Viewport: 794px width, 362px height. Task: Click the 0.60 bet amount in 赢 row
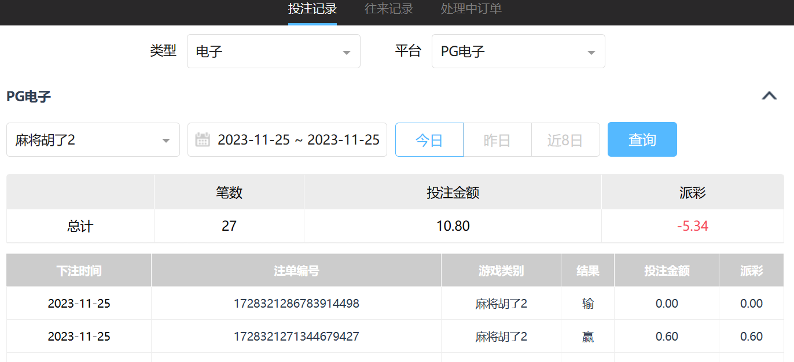(x=667, y=337)
